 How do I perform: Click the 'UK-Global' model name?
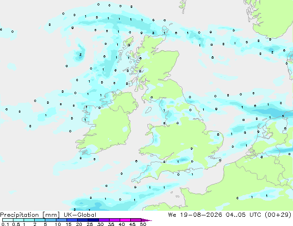point(80,215)
